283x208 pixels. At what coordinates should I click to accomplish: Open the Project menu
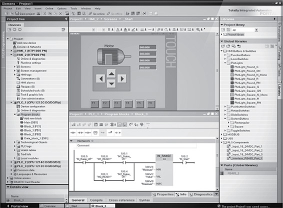click(x=8, y=8)
